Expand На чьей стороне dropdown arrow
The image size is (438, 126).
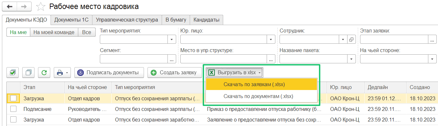432,59
